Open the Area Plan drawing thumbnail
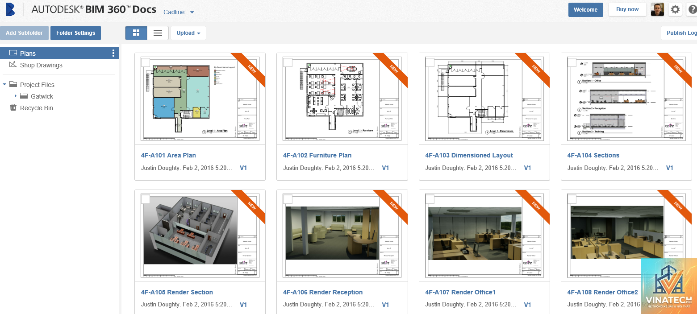This screenshot has height=314, width=697. (200, 99)
